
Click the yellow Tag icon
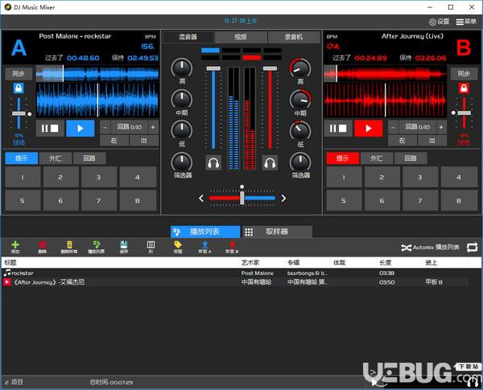178,247
